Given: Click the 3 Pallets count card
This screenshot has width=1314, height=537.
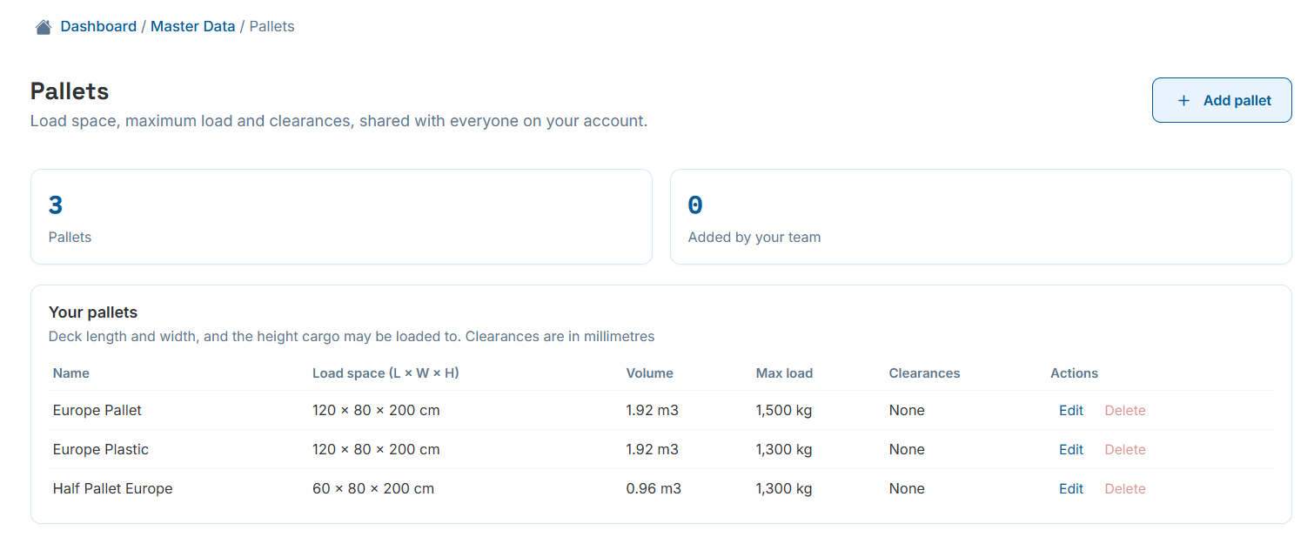Looking at the screenshot, I should (341, 217).
